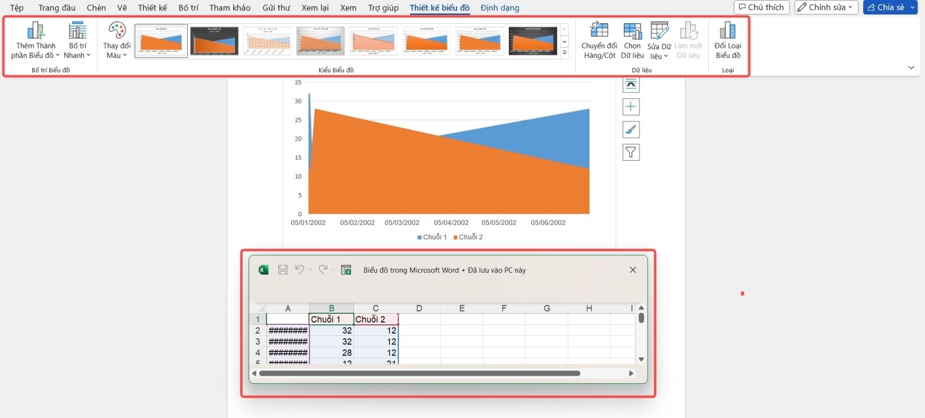Click cell with value 28
This screenshot has width=925, height=418.
[331, 353]
